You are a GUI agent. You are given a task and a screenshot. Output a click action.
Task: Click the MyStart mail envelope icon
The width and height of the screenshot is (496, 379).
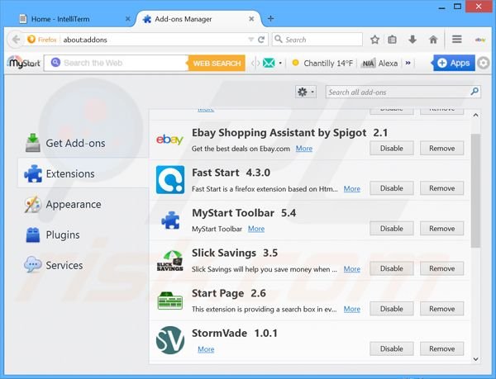click(269, 63)
